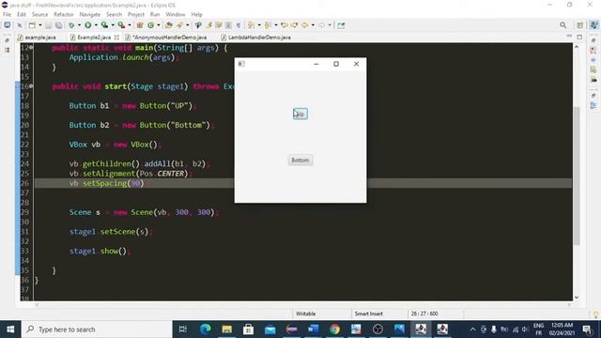Screen dimensions: 601x338
Task: Collapse the main method fold marker
Action: coord(31,48)
